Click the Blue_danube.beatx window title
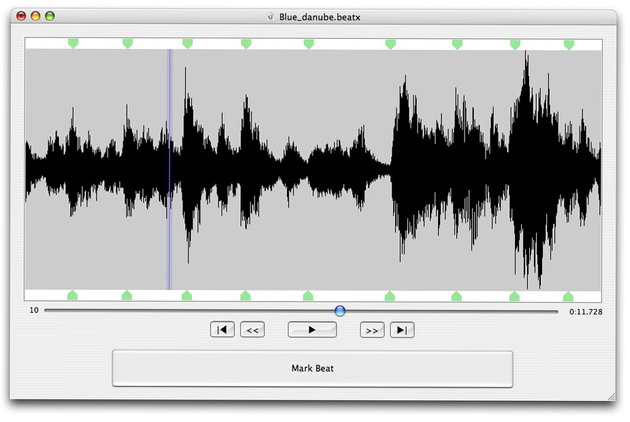 pyautogui.click(x=319, y=17)
